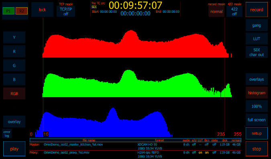Screen dimensions: 271x159
Task: Open the setup menu
Action: coord(257,133)
